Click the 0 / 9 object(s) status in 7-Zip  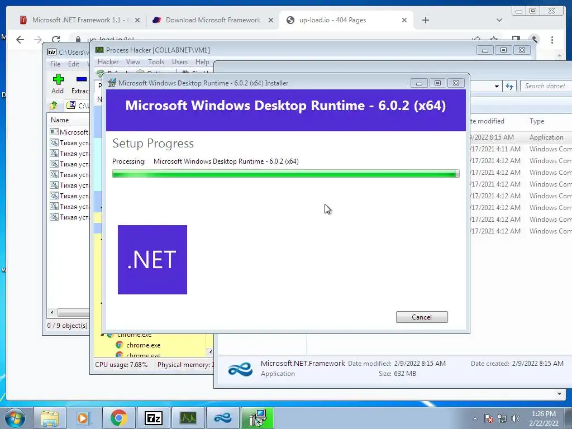[68, 326]
